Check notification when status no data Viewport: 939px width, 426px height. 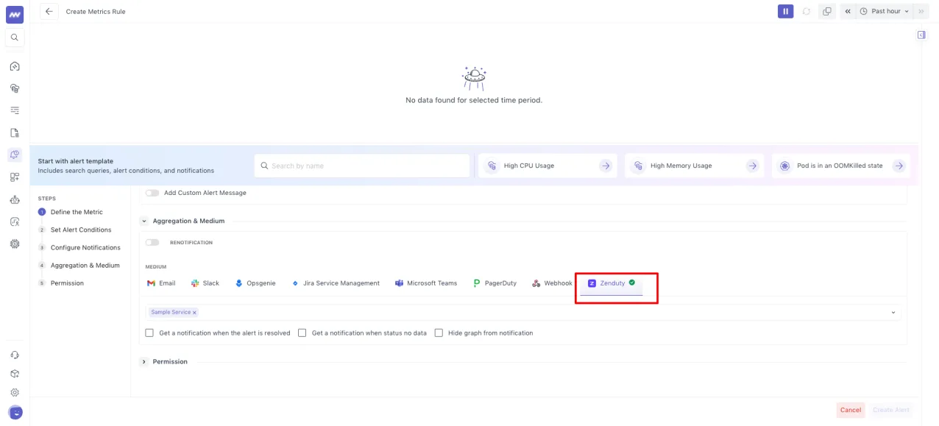302,333
